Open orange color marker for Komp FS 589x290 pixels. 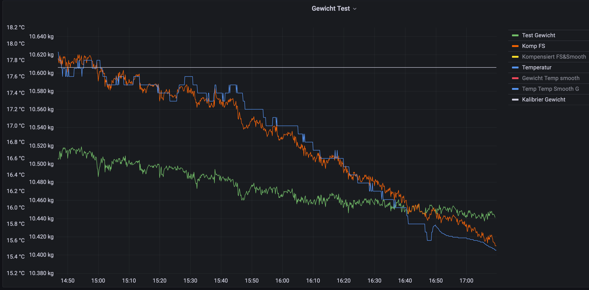click(515, 46)
